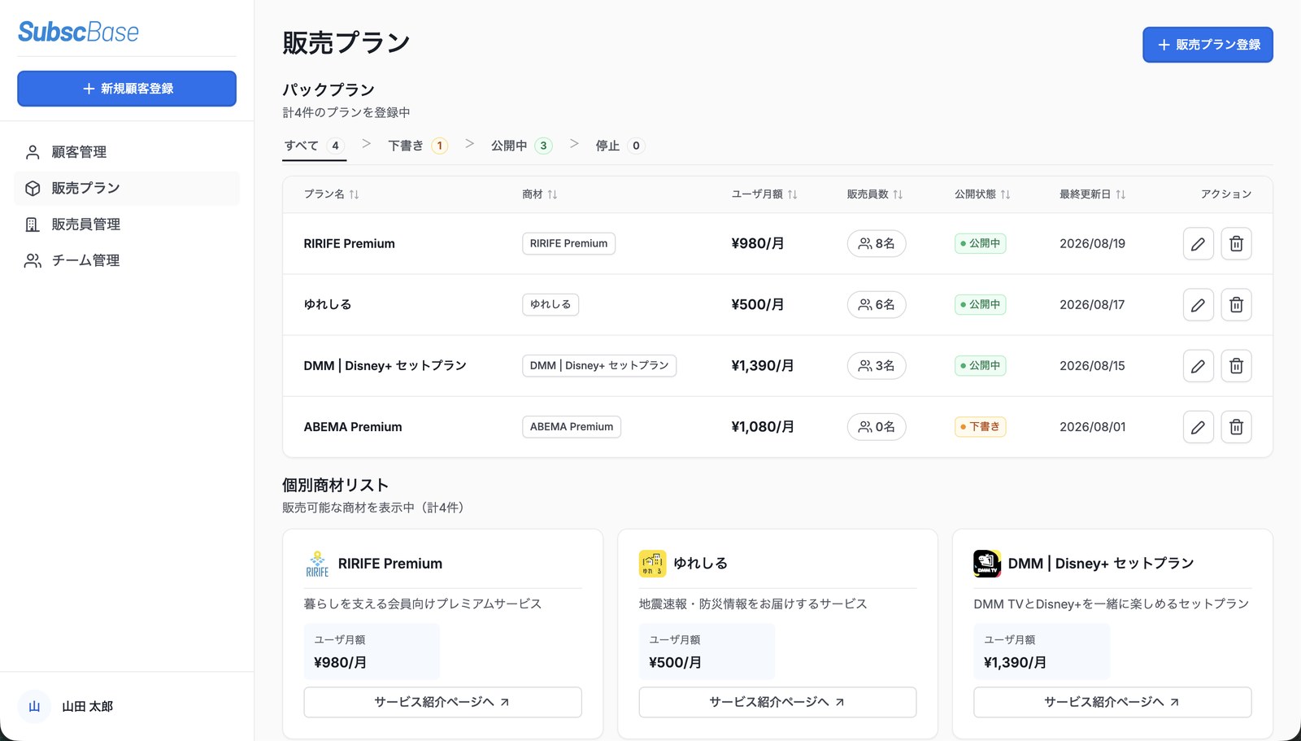Click the ¥980/月 table price cell
Viewport: 1301px width, 741px height.
pos(757,243)
